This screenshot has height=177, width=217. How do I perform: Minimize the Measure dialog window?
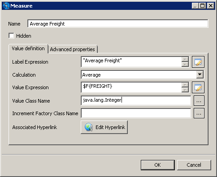tap(195, 6)
